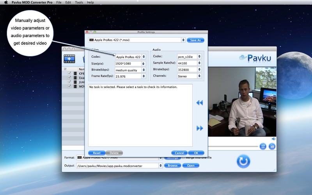This screenshot has height=195, width=312.
Task: Click the Output path text field
Action: point(117,166)
